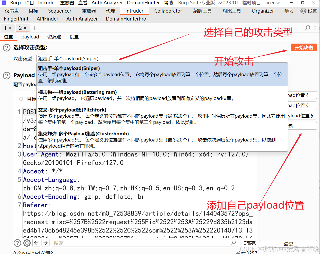Open the APIFinder extension tab

[x=47, y=19]
